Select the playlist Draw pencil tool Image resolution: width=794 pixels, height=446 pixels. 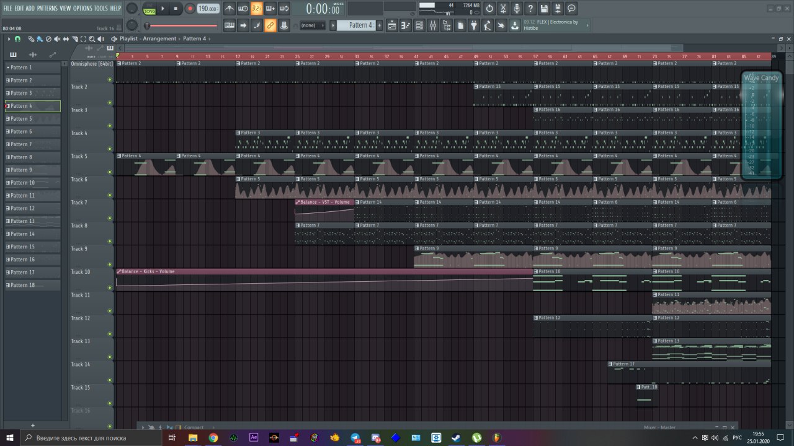pyautogui.click(x=31, y=39)
